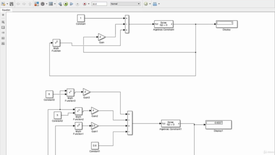
Task: Open the Simulink Library Browser icon
Action: 37,4
